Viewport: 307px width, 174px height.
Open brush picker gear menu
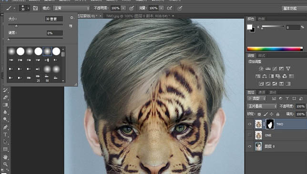point(72,18)
